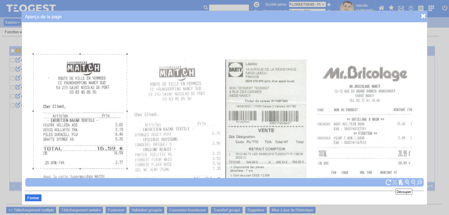Zoom out using the magnifier minus icon
Screen dimensions: 449x215
pyautogui.click(x=413, y=182)
